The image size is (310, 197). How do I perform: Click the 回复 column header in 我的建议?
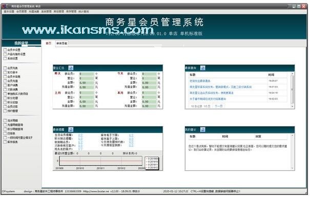tap(258, 137)
